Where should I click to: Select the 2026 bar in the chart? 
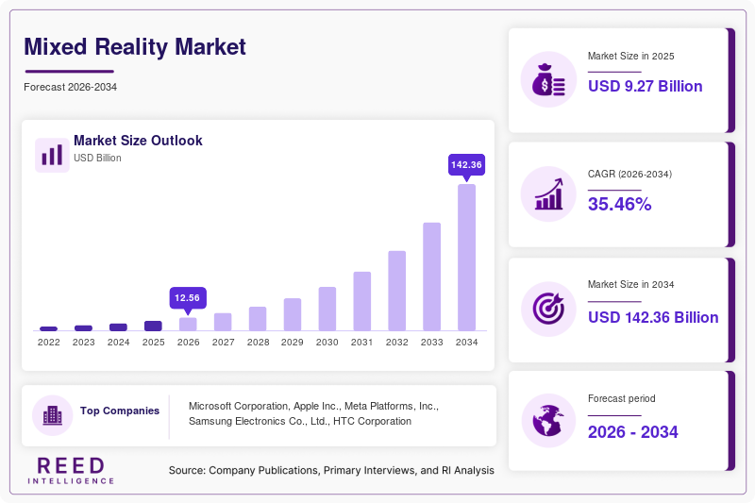click(188, 324)
